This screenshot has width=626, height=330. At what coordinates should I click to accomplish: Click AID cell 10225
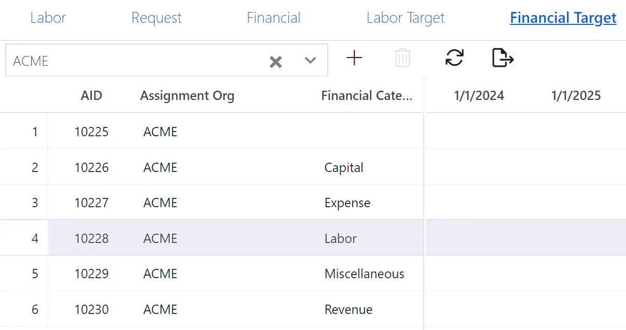[91, 132]
